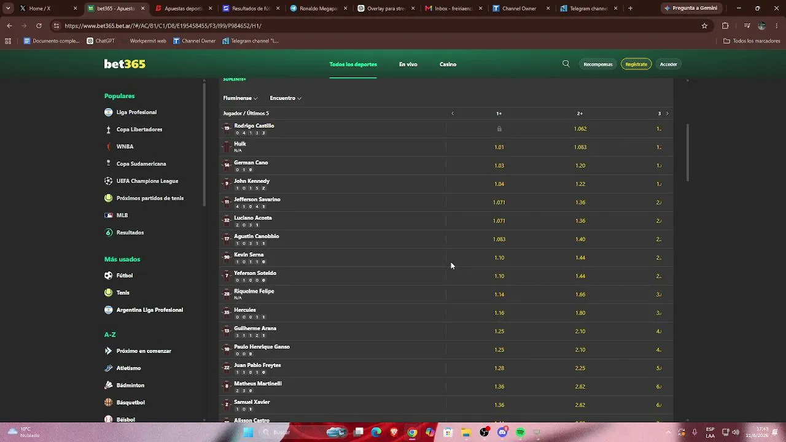Open Discord from Windows taskbar
Image resolution: width=786 pixels, height=442 pixels.
(502, 432)
